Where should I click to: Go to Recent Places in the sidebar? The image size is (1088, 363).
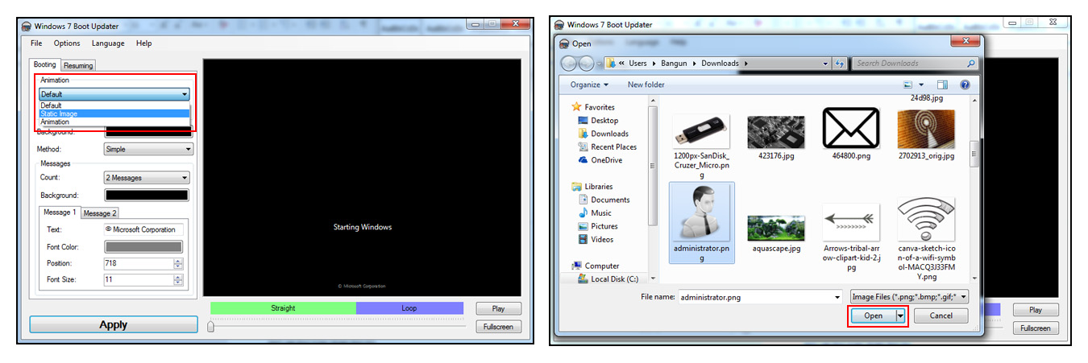point(613,146)
